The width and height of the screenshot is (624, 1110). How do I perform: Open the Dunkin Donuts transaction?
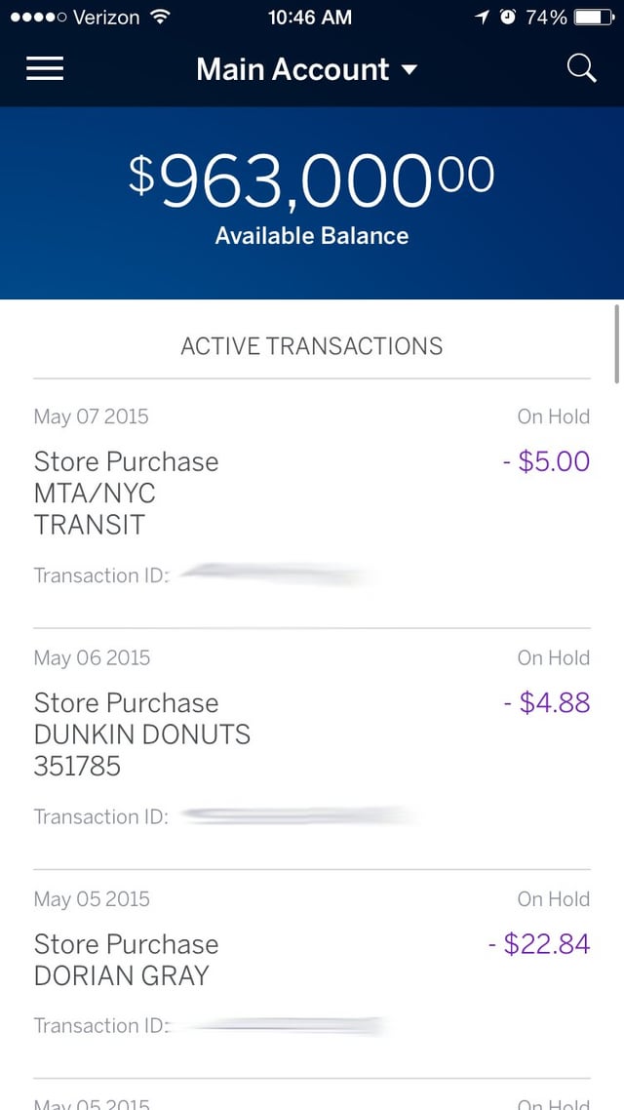coord(141,733)
